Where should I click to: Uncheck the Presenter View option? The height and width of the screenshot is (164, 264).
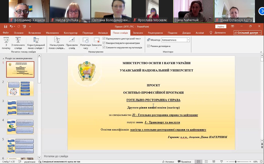(x=149, y=46)
